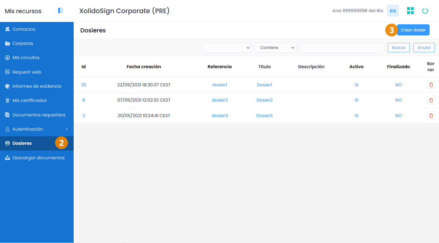Click the Mis certificados icon

pos(7,101)
